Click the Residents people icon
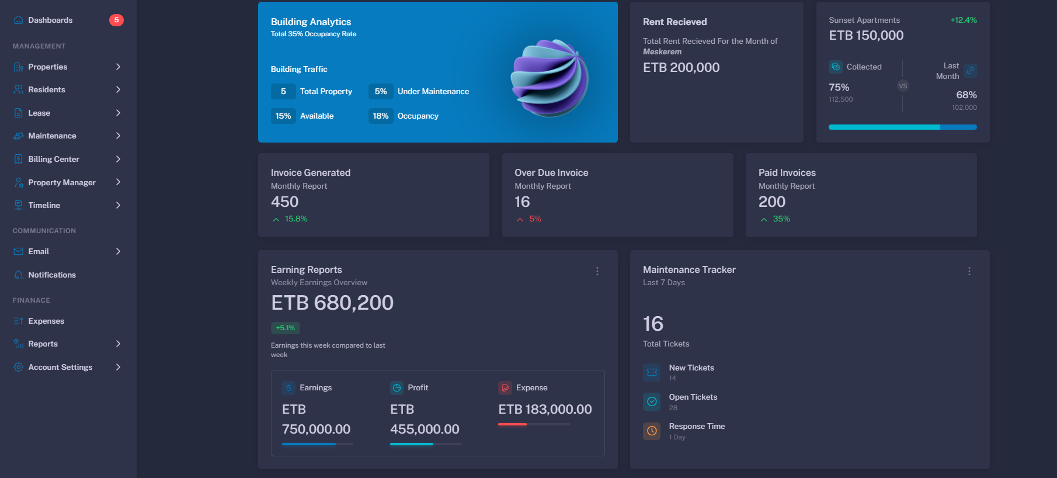The height and width of the screenshot is (478, 1057). [18, 89]
